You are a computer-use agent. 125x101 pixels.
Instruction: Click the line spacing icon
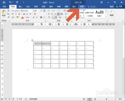[66, 14]
